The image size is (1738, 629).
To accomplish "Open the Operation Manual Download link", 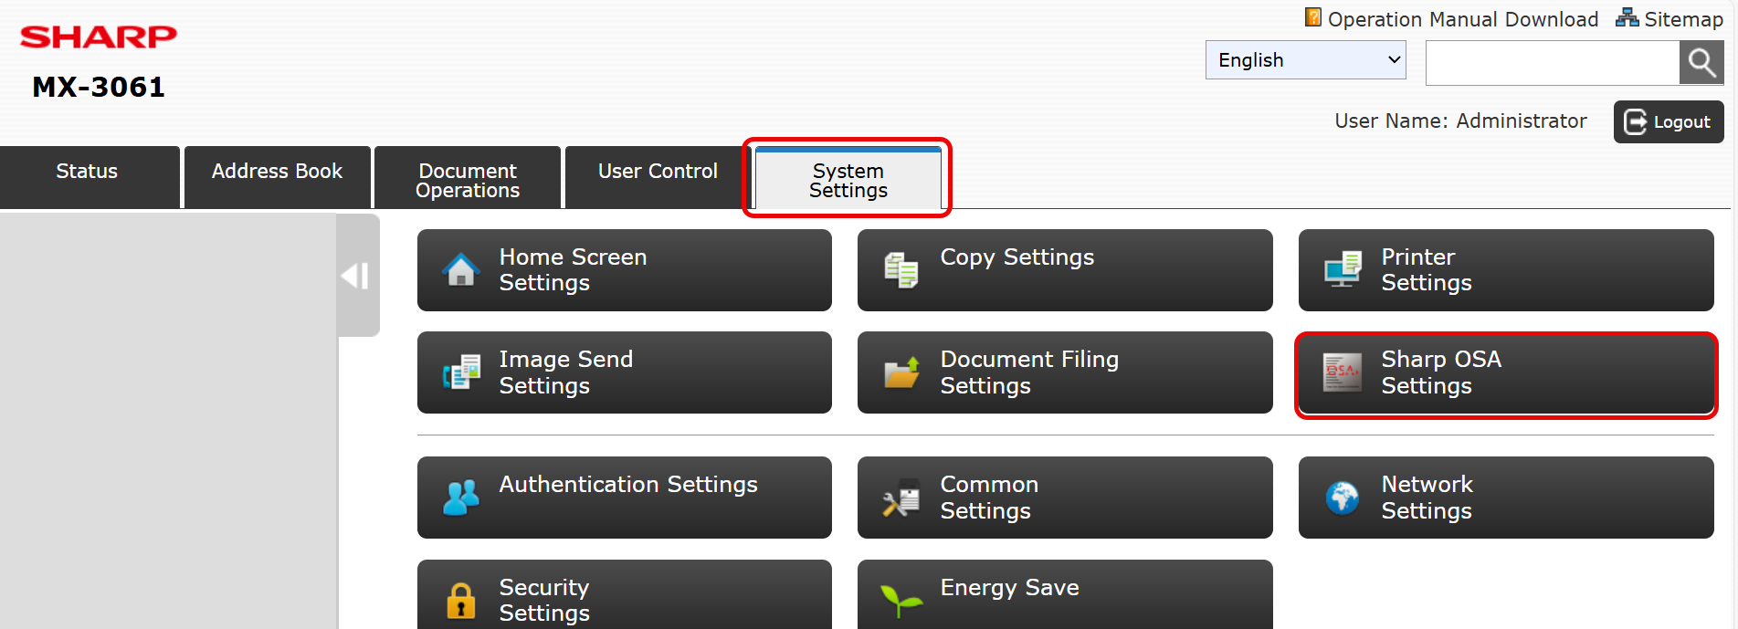I will pyautogui.click(x=1461, y=19).
